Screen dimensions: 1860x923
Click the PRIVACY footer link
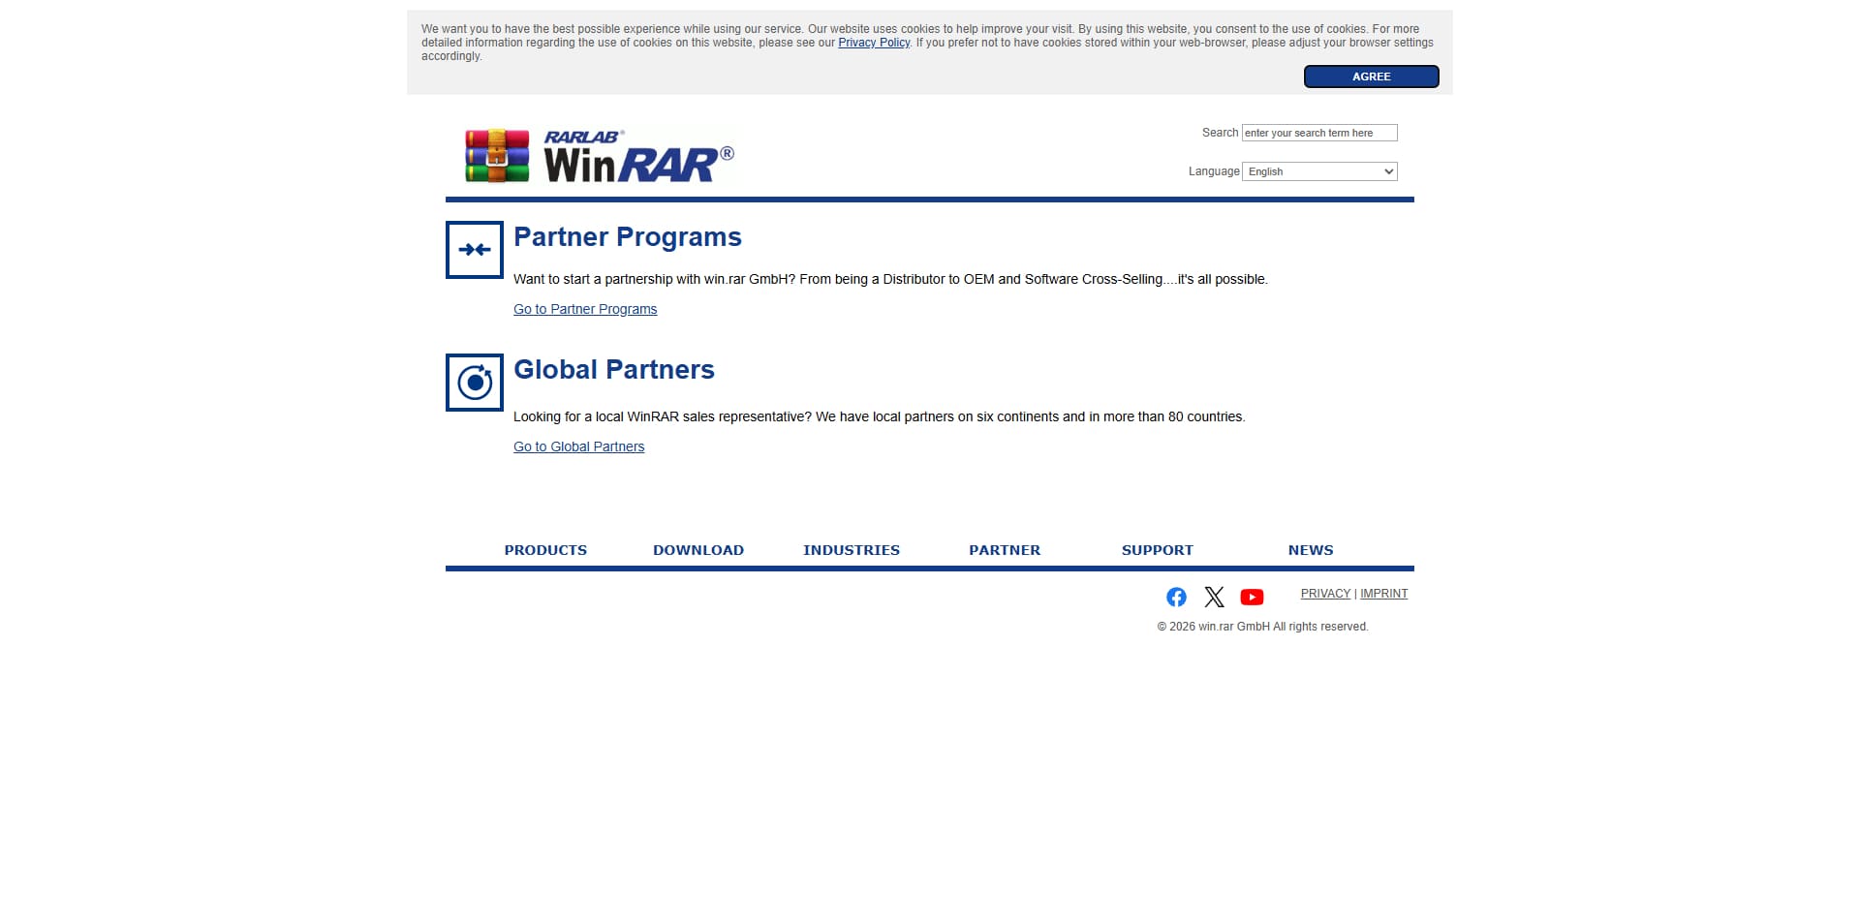pyautogui.click(x=1325, y=594)
